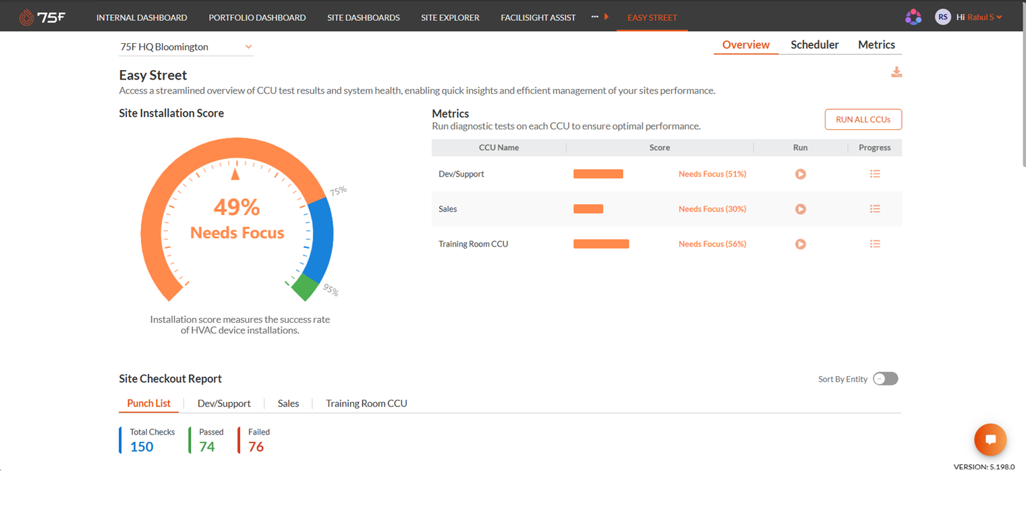Click the Training Room CCU name cell
The image size is (1026, 527).
pyautogui.click(x=474, y=244)
